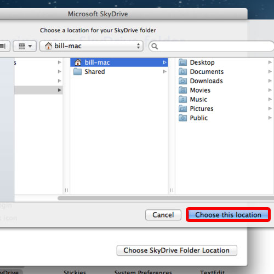This screenshot has width=274, height=274.
Task: Click the search magnifier icon
Action: 155,46
